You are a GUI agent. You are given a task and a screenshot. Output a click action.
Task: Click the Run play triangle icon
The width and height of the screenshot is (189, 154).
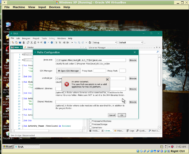[72, 42]
